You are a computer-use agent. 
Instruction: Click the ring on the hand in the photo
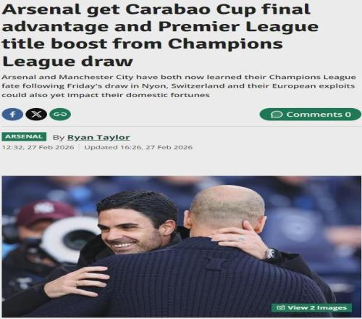coord(77,283)
